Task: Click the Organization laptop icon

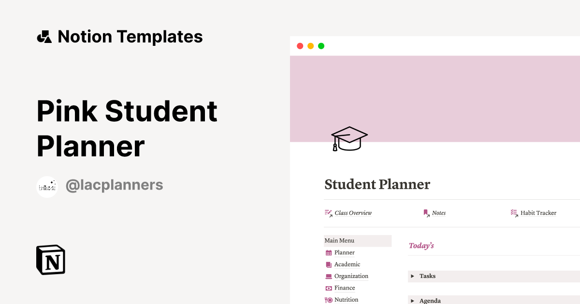Action: tap(329, 276)
